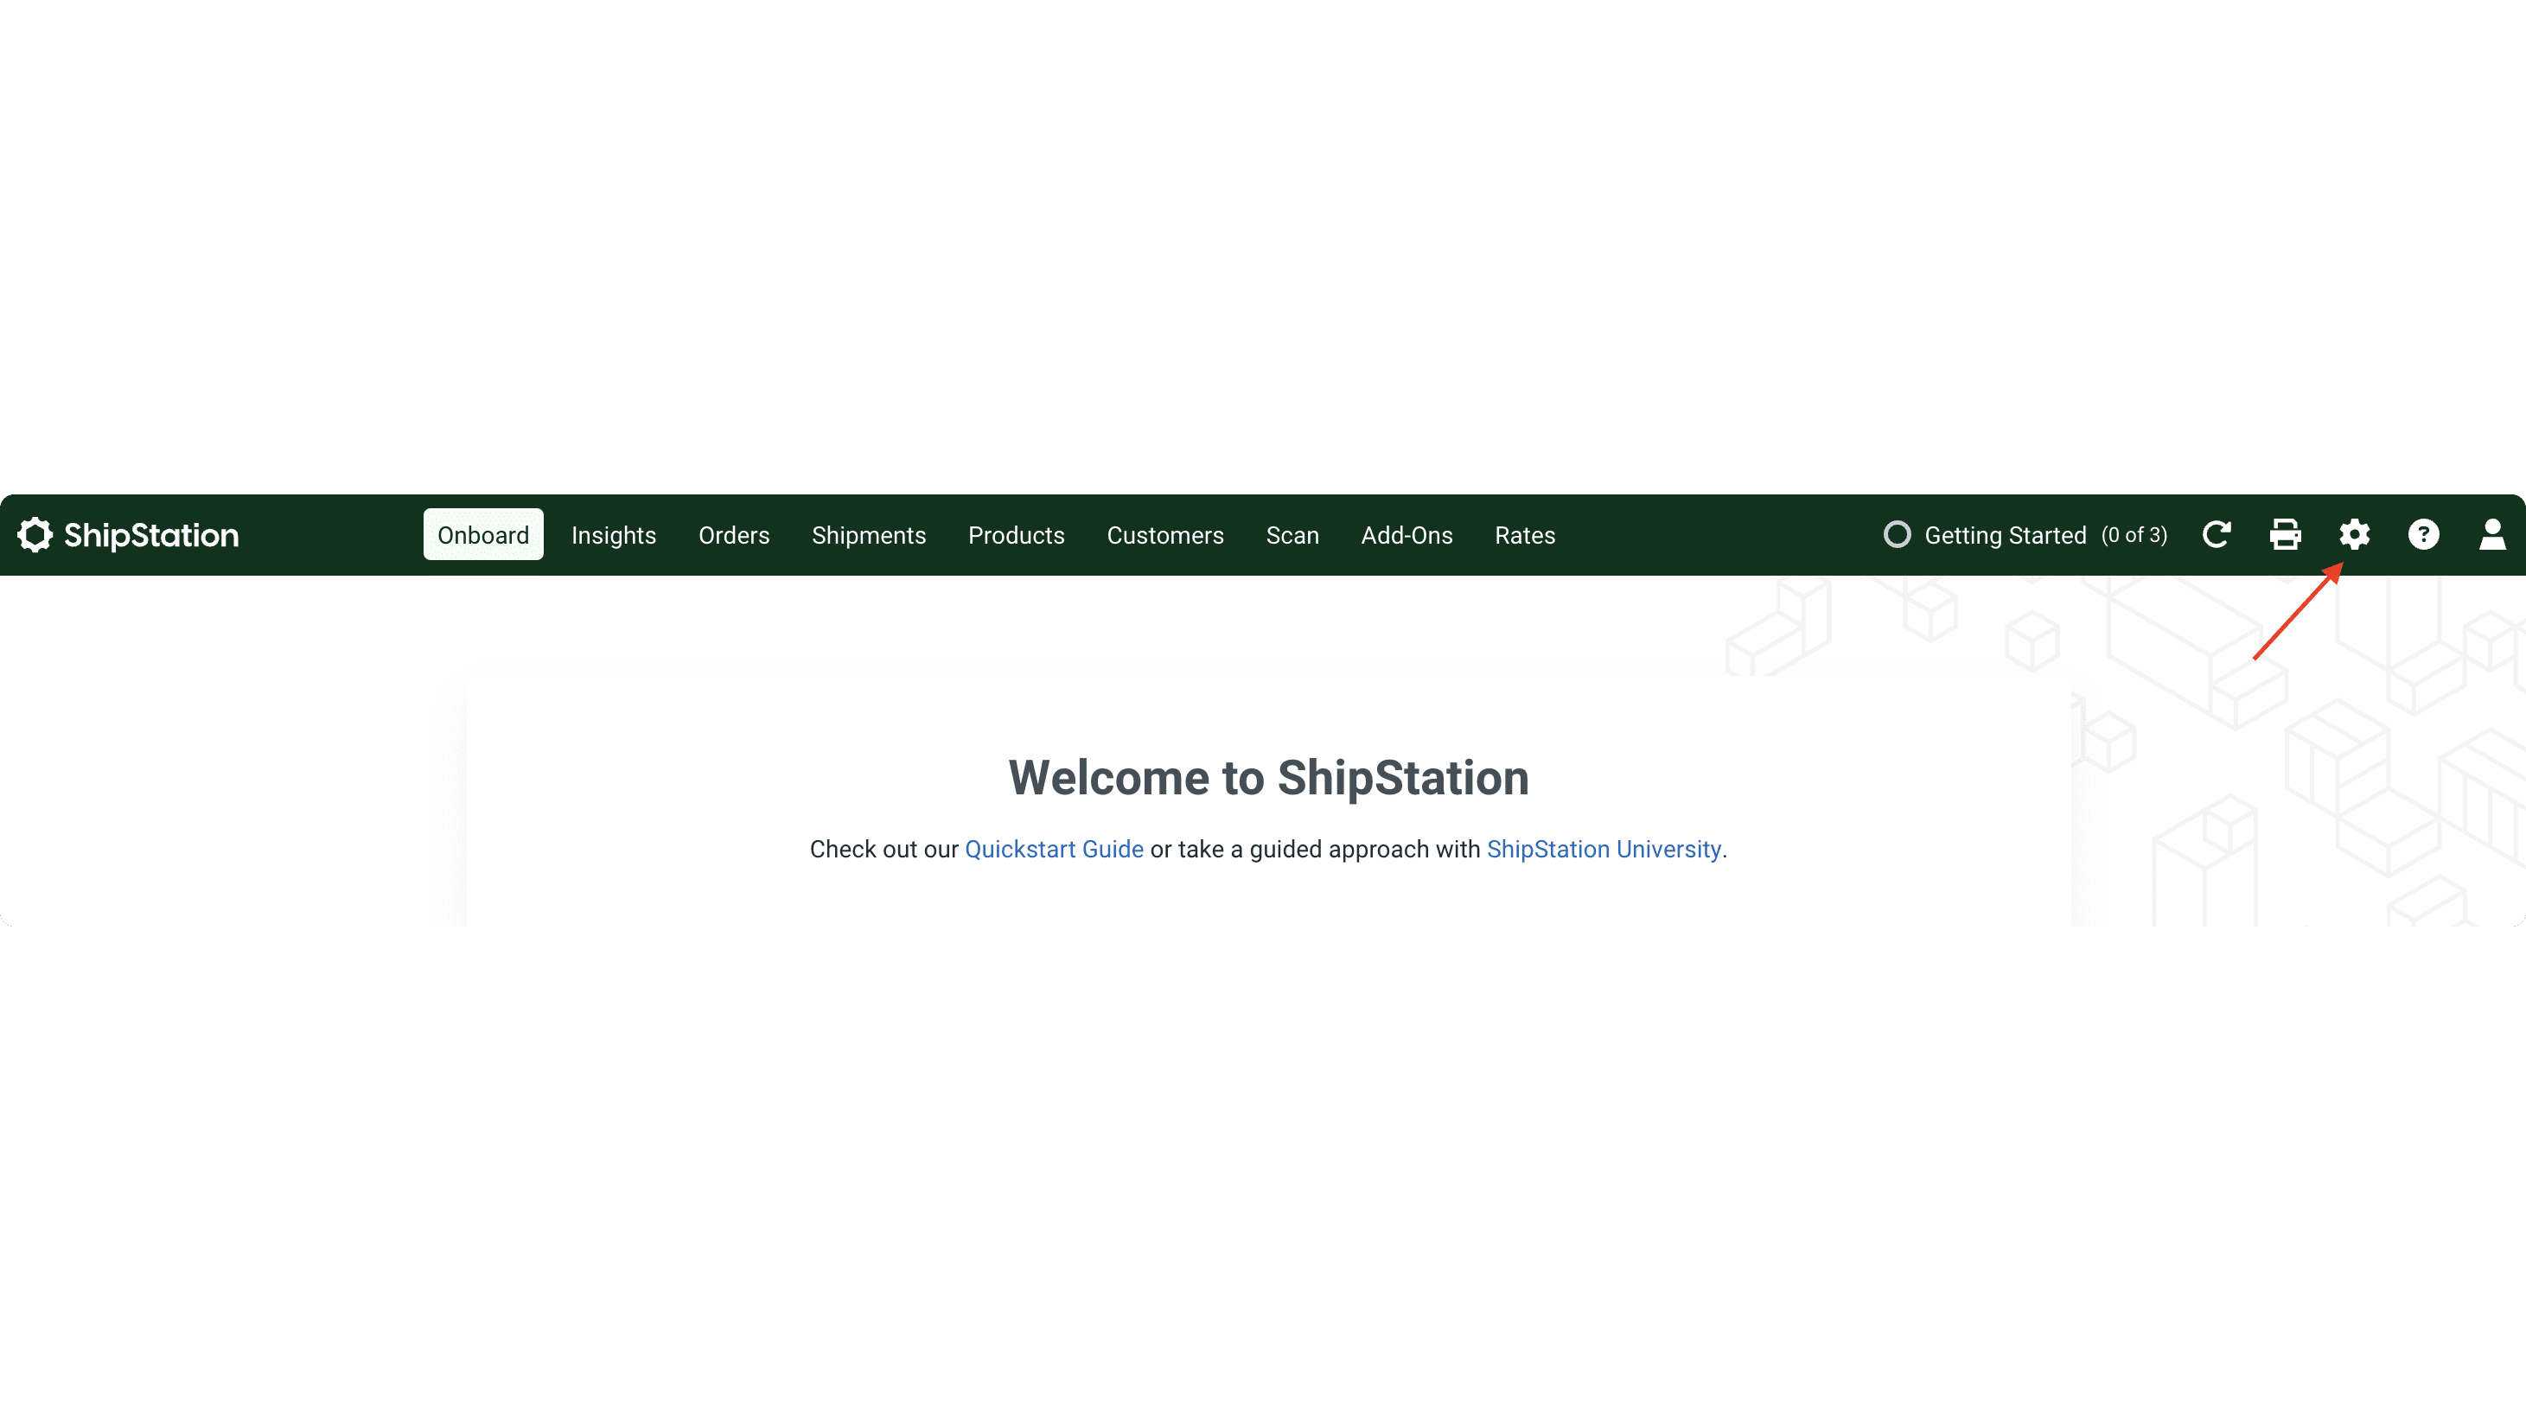
Task: Click the ShipStation wordmark text
Action: coord(151,535)
